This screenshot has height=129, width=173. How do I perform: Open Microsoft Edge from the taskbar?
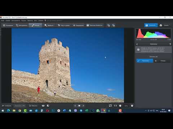tap(8, 111)
